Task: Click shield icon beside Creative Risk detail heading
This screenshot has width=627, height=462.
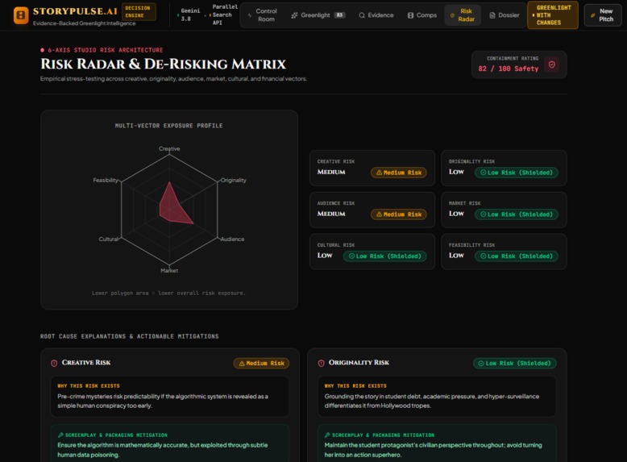Action: pos(54,363)
